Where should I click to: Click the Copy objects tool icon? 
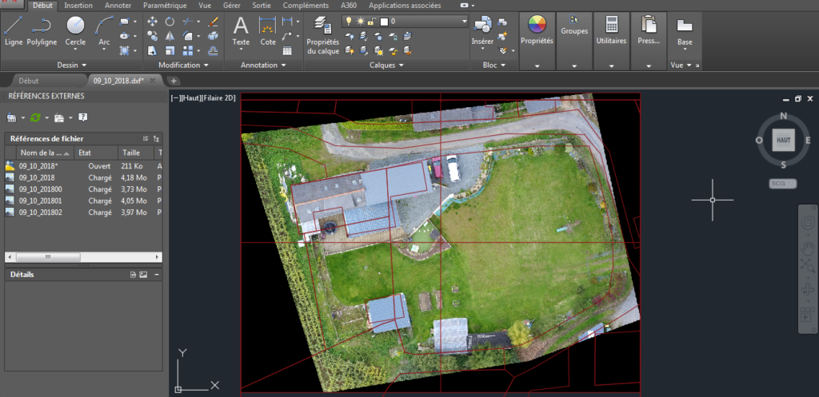coord(153,36)
